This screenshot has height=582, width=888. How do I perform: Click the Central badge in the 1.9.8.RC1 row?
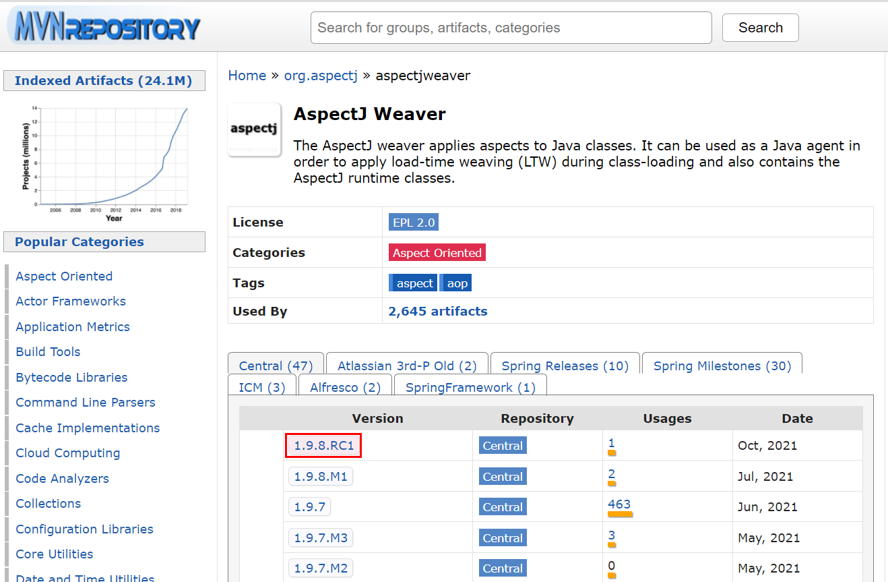click(x=503, y=446)
